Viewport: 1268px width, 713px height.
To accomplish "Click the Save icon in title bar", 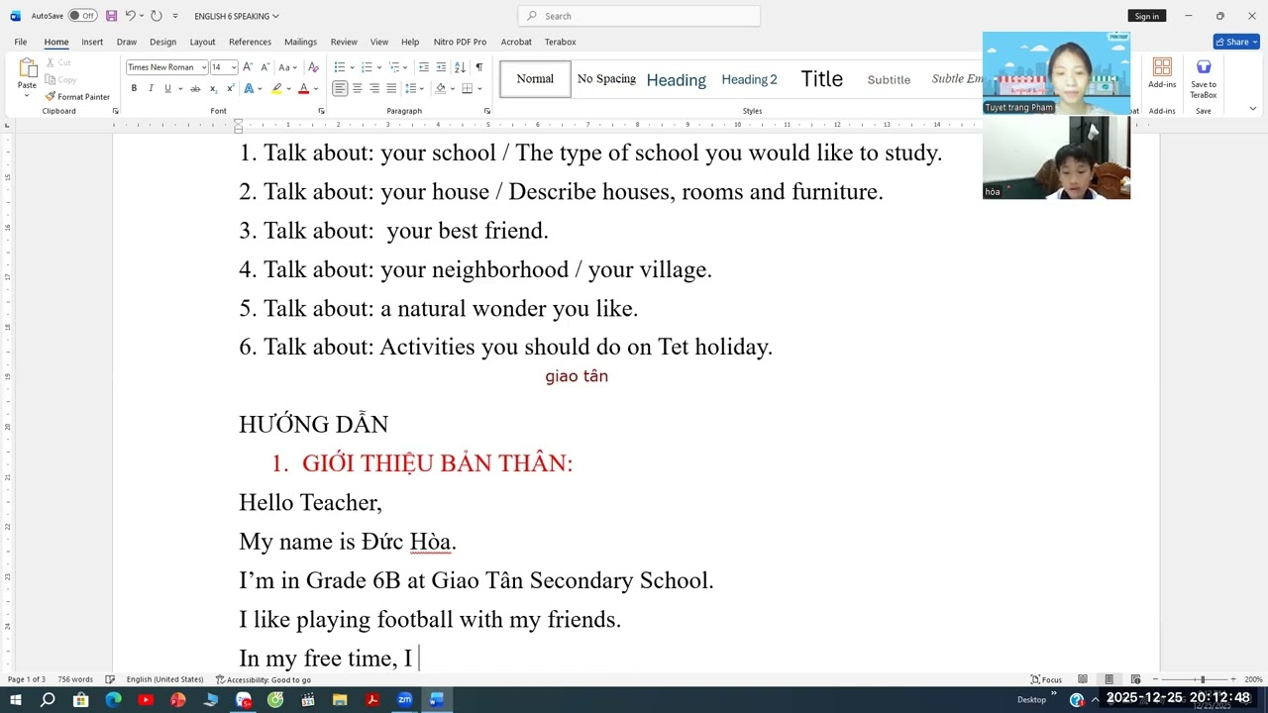I will tap(111, 16).
